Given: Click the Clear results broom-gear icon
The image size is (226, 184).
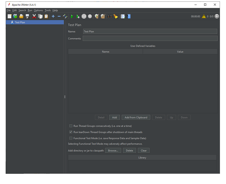Looking at the screenshot, I should 97,16.
